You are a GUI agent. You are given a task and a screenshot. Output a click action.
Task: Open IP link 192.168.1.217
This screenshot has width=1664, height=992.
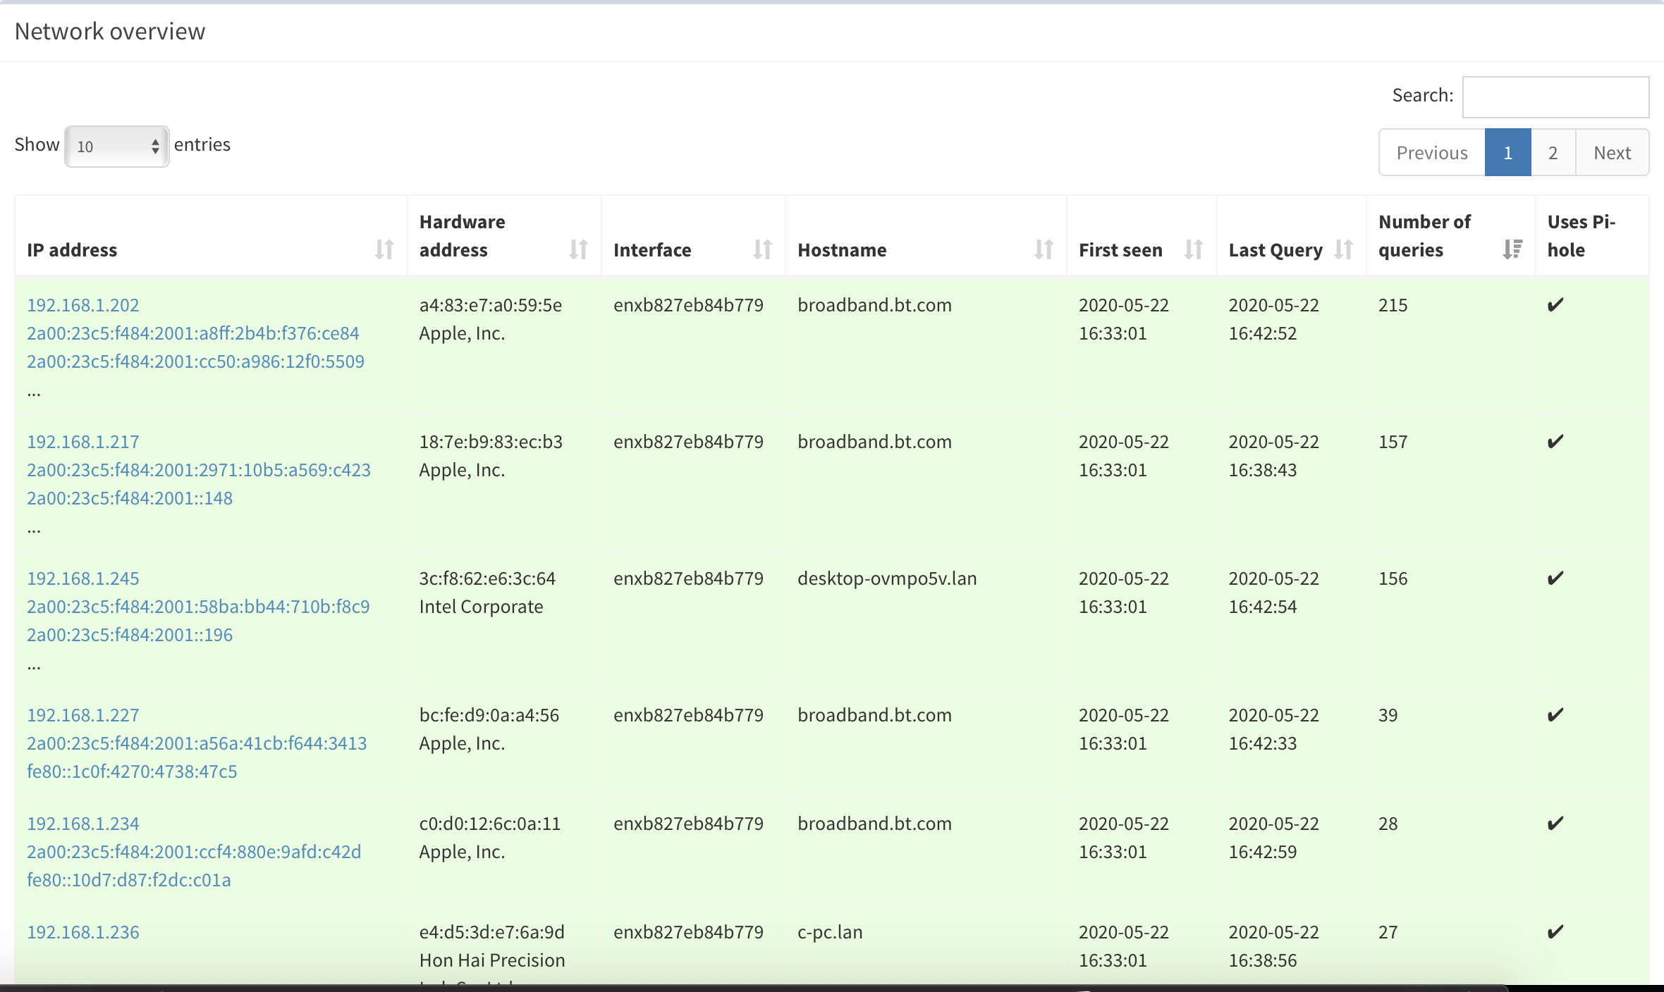[x=83, y=442]
